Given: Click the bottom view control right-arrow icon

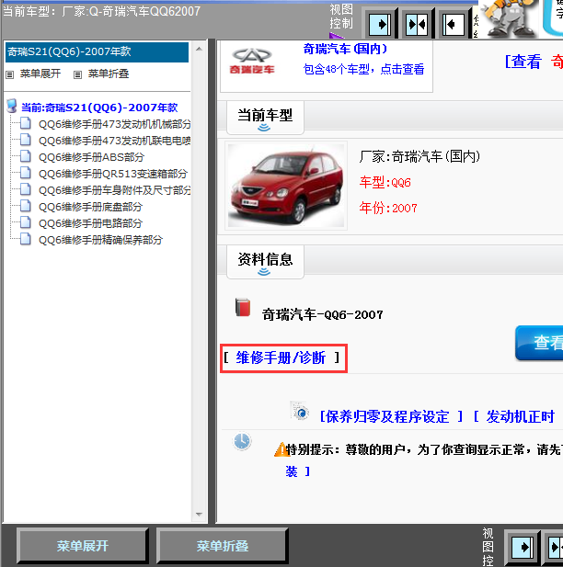Looking at the screenshot, I should point(522,547).
